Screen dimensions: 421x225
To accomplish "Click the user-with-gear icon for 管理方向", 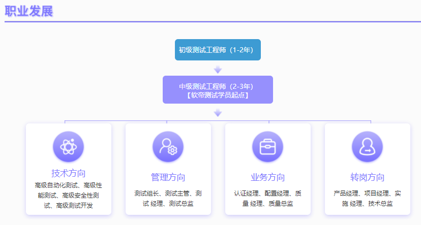I will (x=168, y=147).
